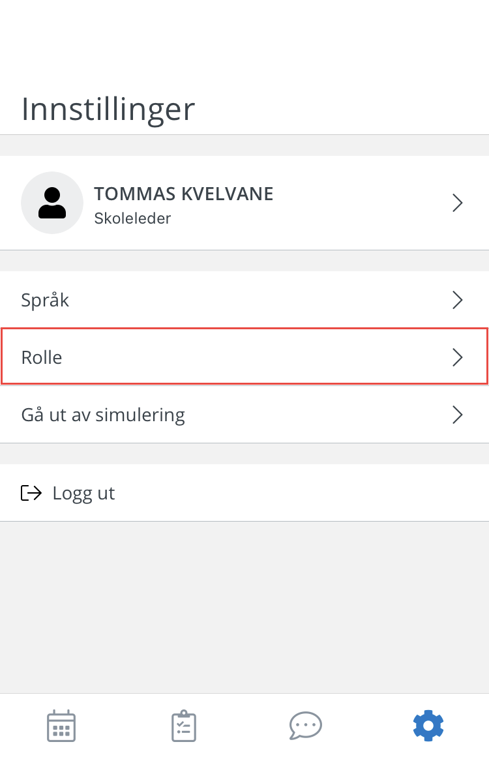Image resolution: width=489 pixels, height=757 pixels.
Task: Expand the Rolle chevron arrow
Action: pyautogui.click(x=458, y=357)
